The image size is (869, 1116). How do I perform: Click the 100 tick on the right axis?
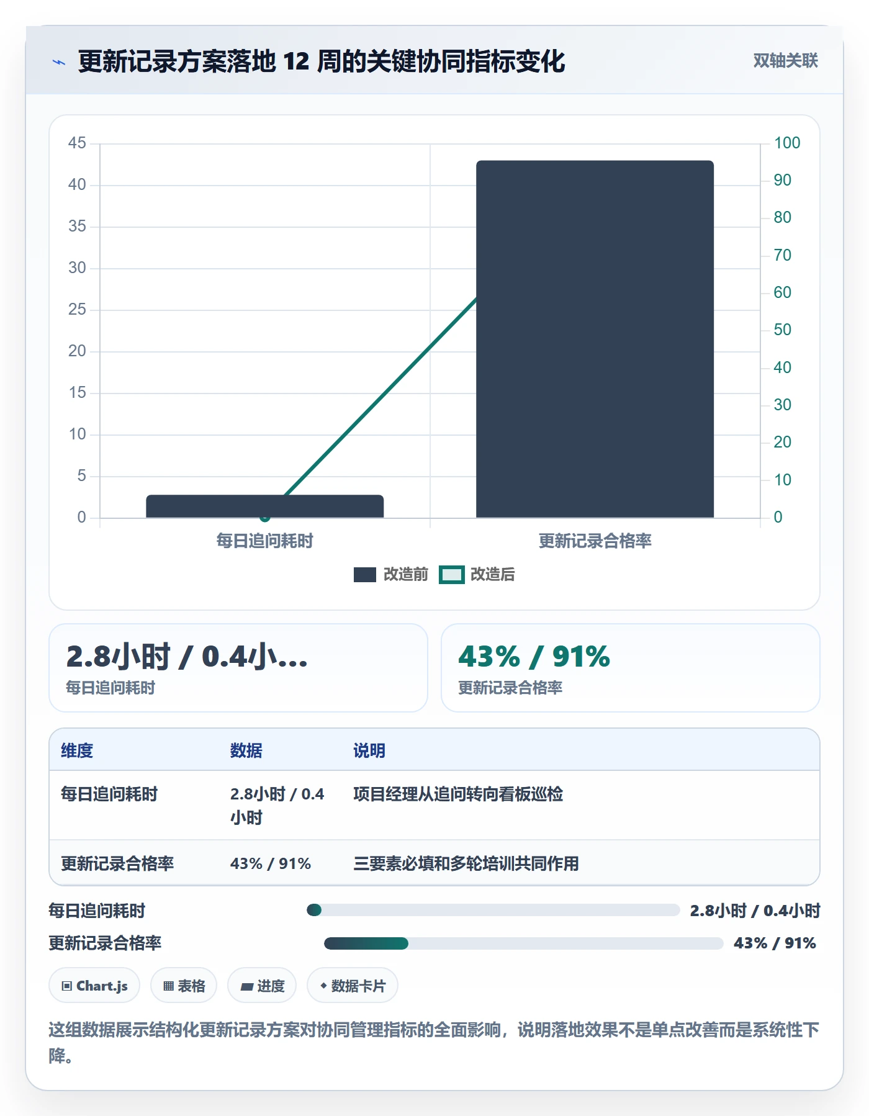tap(787, 143)
